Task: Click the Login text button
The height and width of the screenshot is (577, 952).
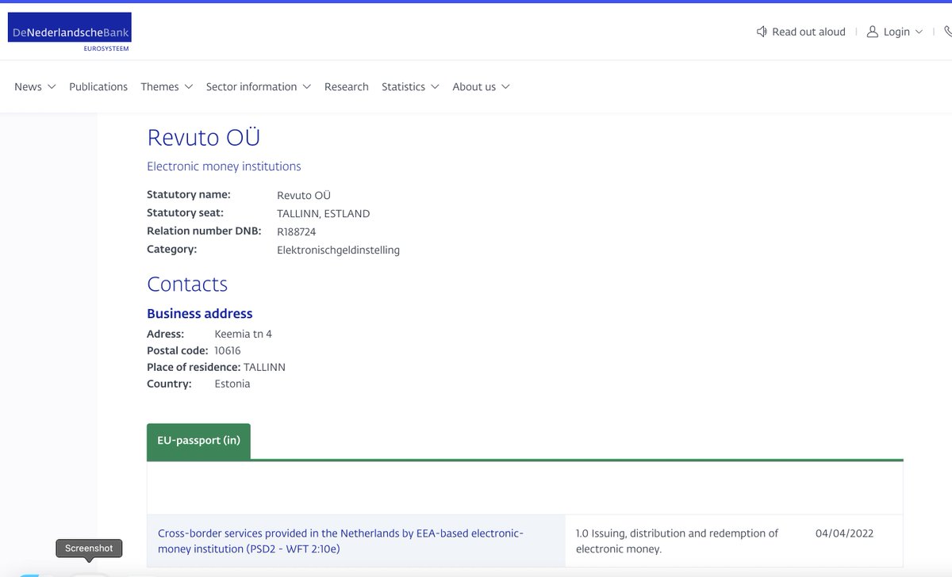Action: tap(896, 32)
